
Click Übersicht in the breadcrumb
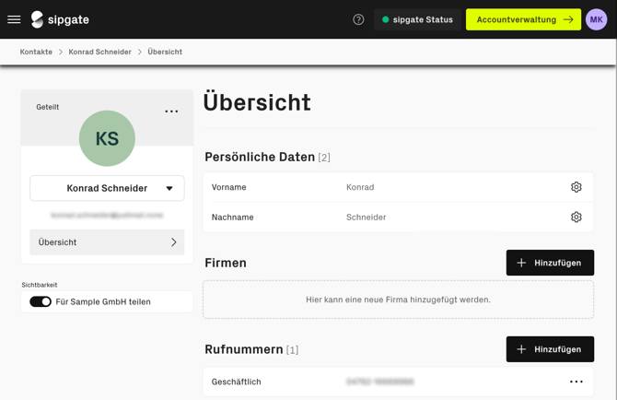[x=165, y=52]
